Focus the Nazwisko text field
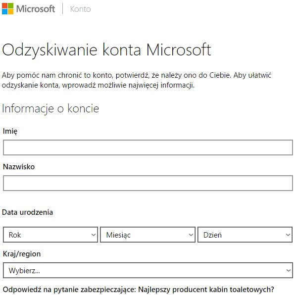 click(x=148, y=183)
